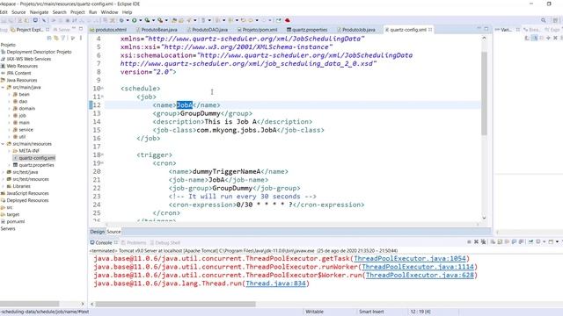Minimize the Project Explorer panel
Image resolution: width=563 pixels, height=316 pixels.
[x=74, y=28]
